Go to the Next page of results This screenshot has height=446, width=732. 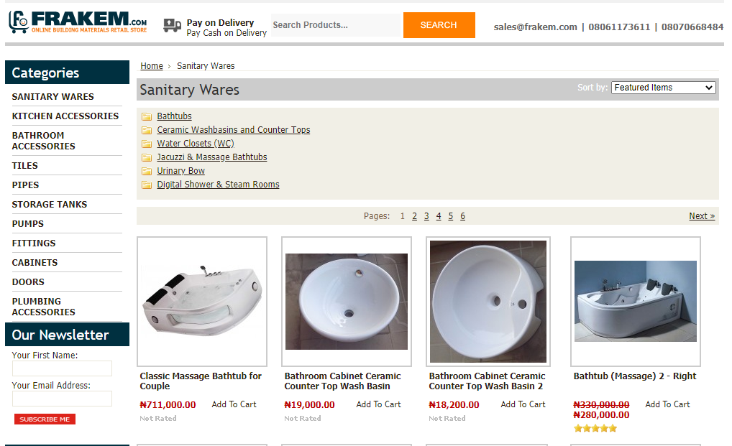701,216
